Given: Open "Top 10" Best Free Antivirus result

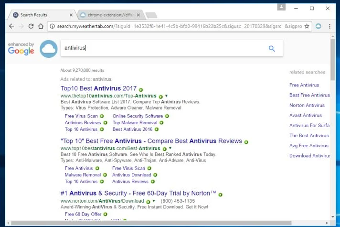Looking at the screenshot, I should coord(151,141).
